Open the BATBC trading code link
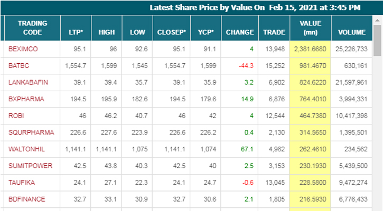Screen dimensions: 383x211 tap(19, 65)
